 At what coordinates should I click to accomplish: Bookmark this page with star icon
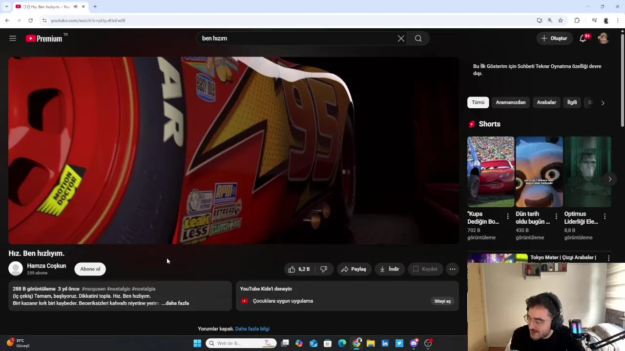(x=561, y=20)
